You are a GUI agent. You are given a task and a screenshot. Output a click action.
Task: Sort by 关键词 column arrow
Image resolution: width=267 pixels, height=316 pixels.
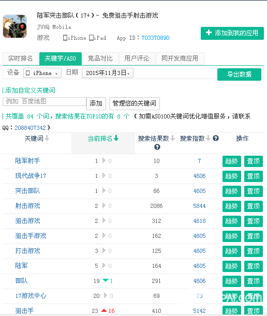tap(47, 139)
